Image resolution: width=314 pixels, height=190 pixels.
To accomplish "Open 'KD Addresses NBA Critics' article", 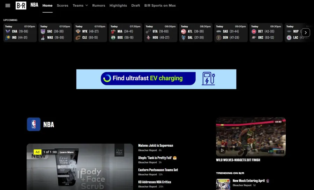I will click(155, 182).
